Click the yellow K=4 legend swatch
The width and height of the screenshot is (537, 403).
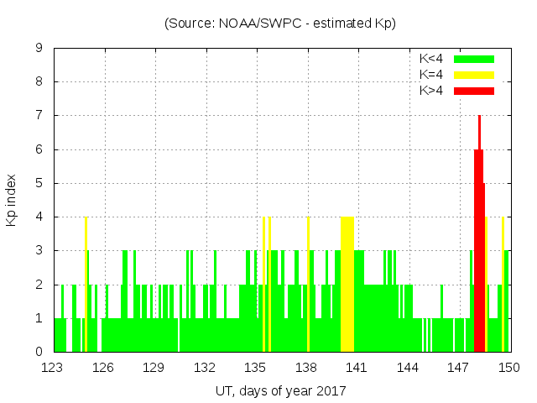474,75
